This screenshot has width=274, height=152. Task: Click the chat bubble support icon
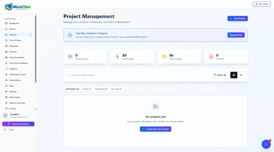tap(266, 144)
